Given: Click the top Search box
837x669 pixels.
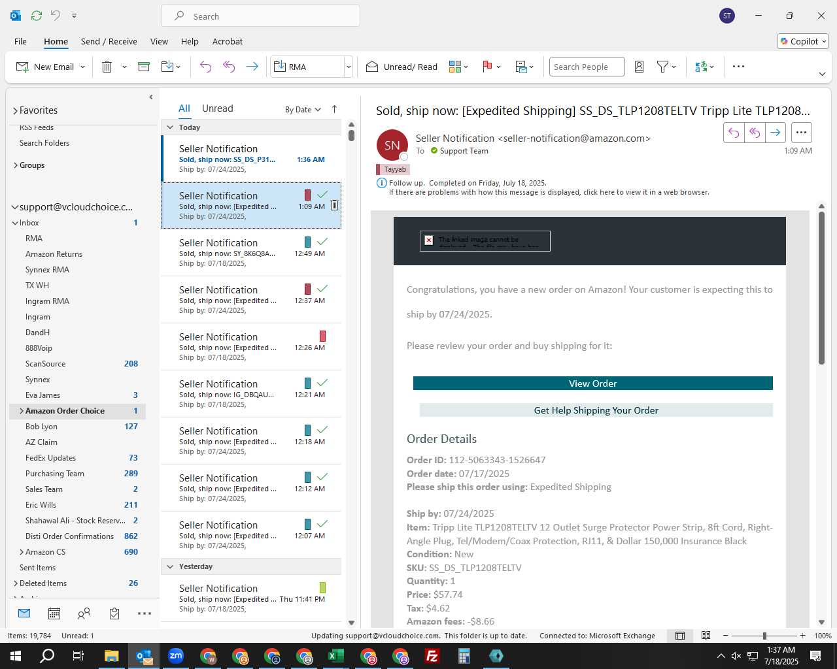Looking at the screenshot, I should (x=261, y=16).
